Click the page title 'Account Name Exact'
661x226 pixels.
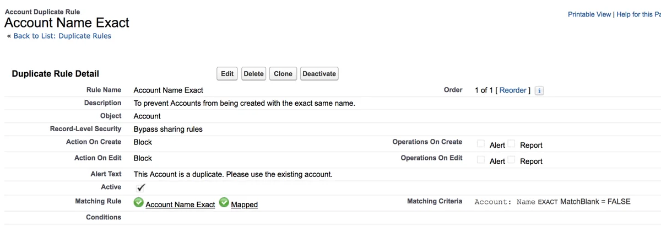point(67,23)
